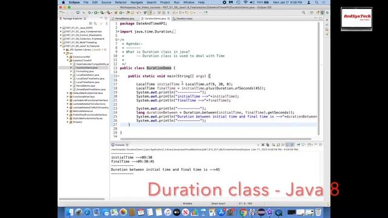This screenshot has width=388, height=218.
Task: Open Safari from the Dock
Action: coord(87,212)
